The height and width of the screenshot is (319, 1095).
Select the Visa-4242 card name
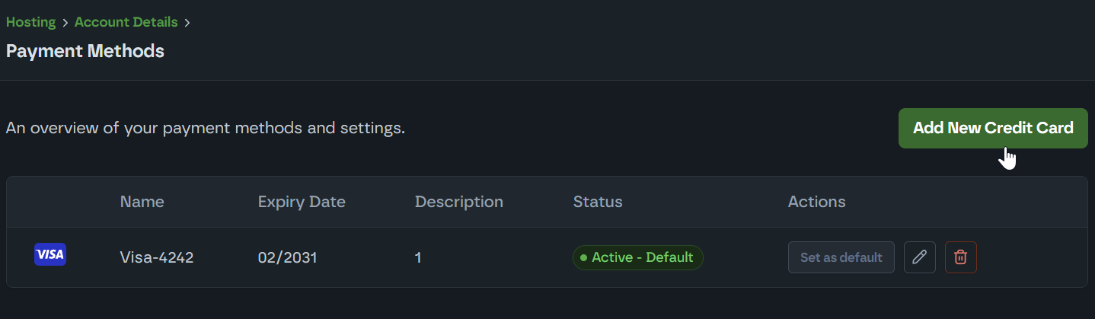[157, 257]
